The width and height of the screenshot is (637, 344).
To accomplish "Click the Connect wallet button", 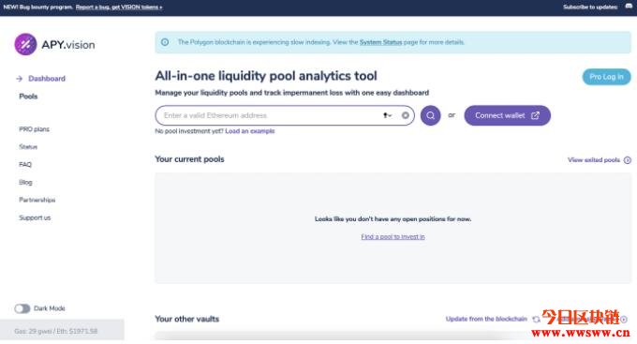I will pyautogui.click(x=507, y=115).
